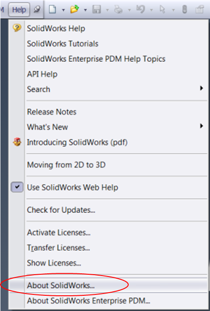Click the Print icon in toolbar

(119, 9)
